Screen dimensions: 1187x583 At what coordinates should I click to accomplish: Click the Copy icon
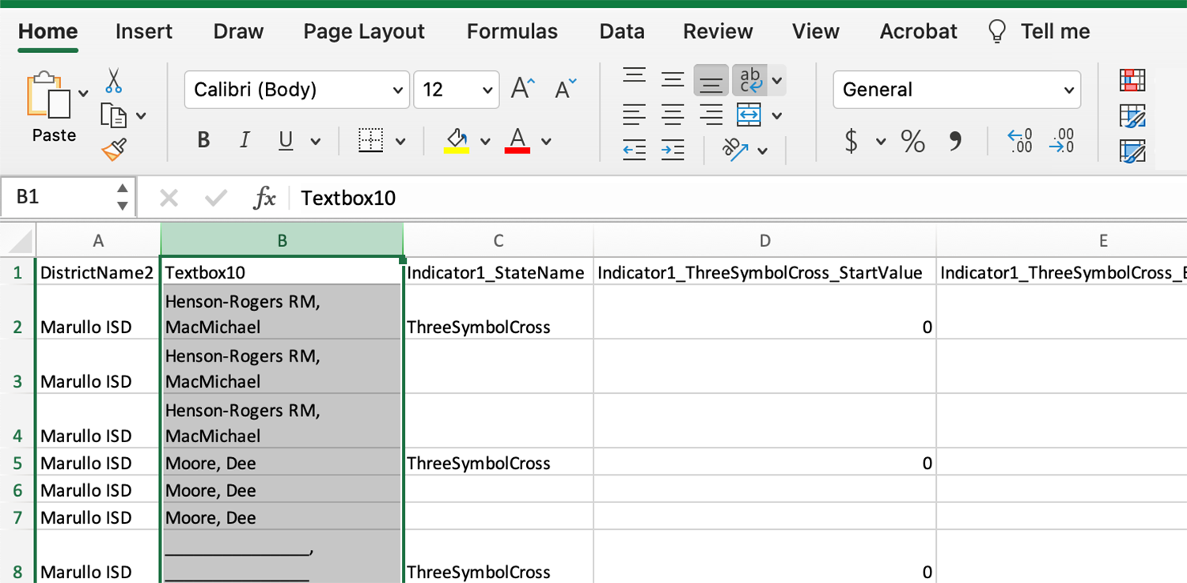(x=114, y=115)
